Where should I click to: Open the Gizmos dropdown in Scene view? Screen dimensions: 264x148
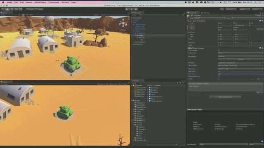click(x=97, y=15)
